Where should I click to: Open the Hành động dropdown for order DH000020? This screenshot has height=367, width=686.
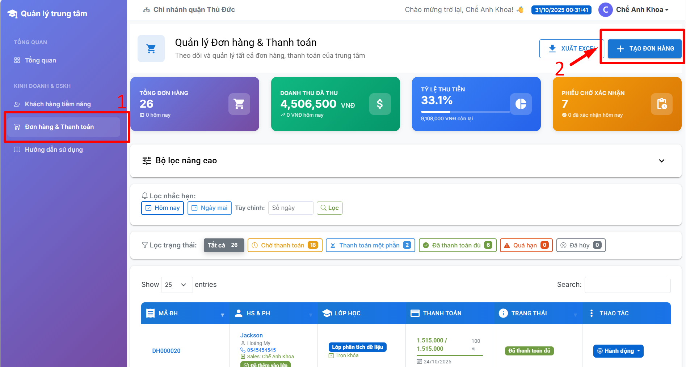coord(618,351)
